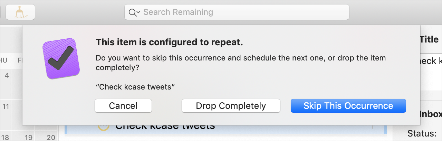
Task: Select day 4 in the calendar
Action: coord(7,75)
